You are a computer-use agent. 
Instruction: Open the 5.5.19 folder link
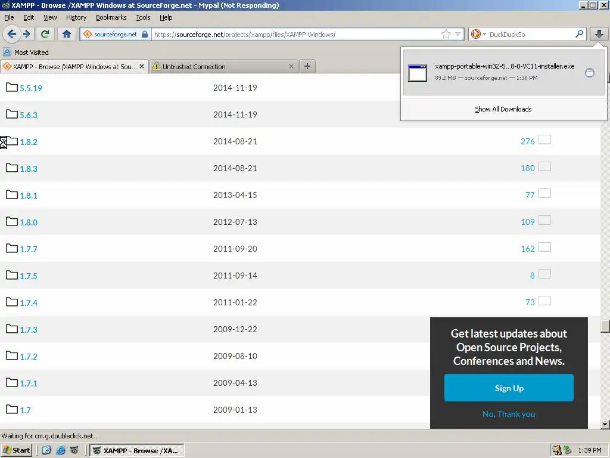tap(31, 88)
